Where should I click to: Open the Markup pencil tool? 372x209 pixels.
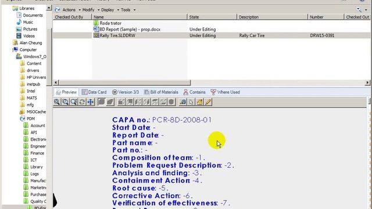coord(208,102)
